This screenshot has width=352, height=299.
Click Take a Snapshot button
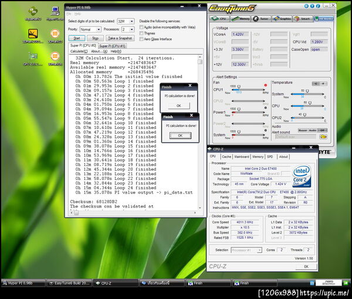tap(120, 37)
